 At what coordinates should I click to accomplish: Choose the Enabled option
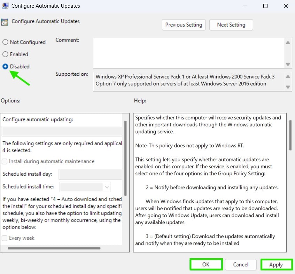pos(5,54)
